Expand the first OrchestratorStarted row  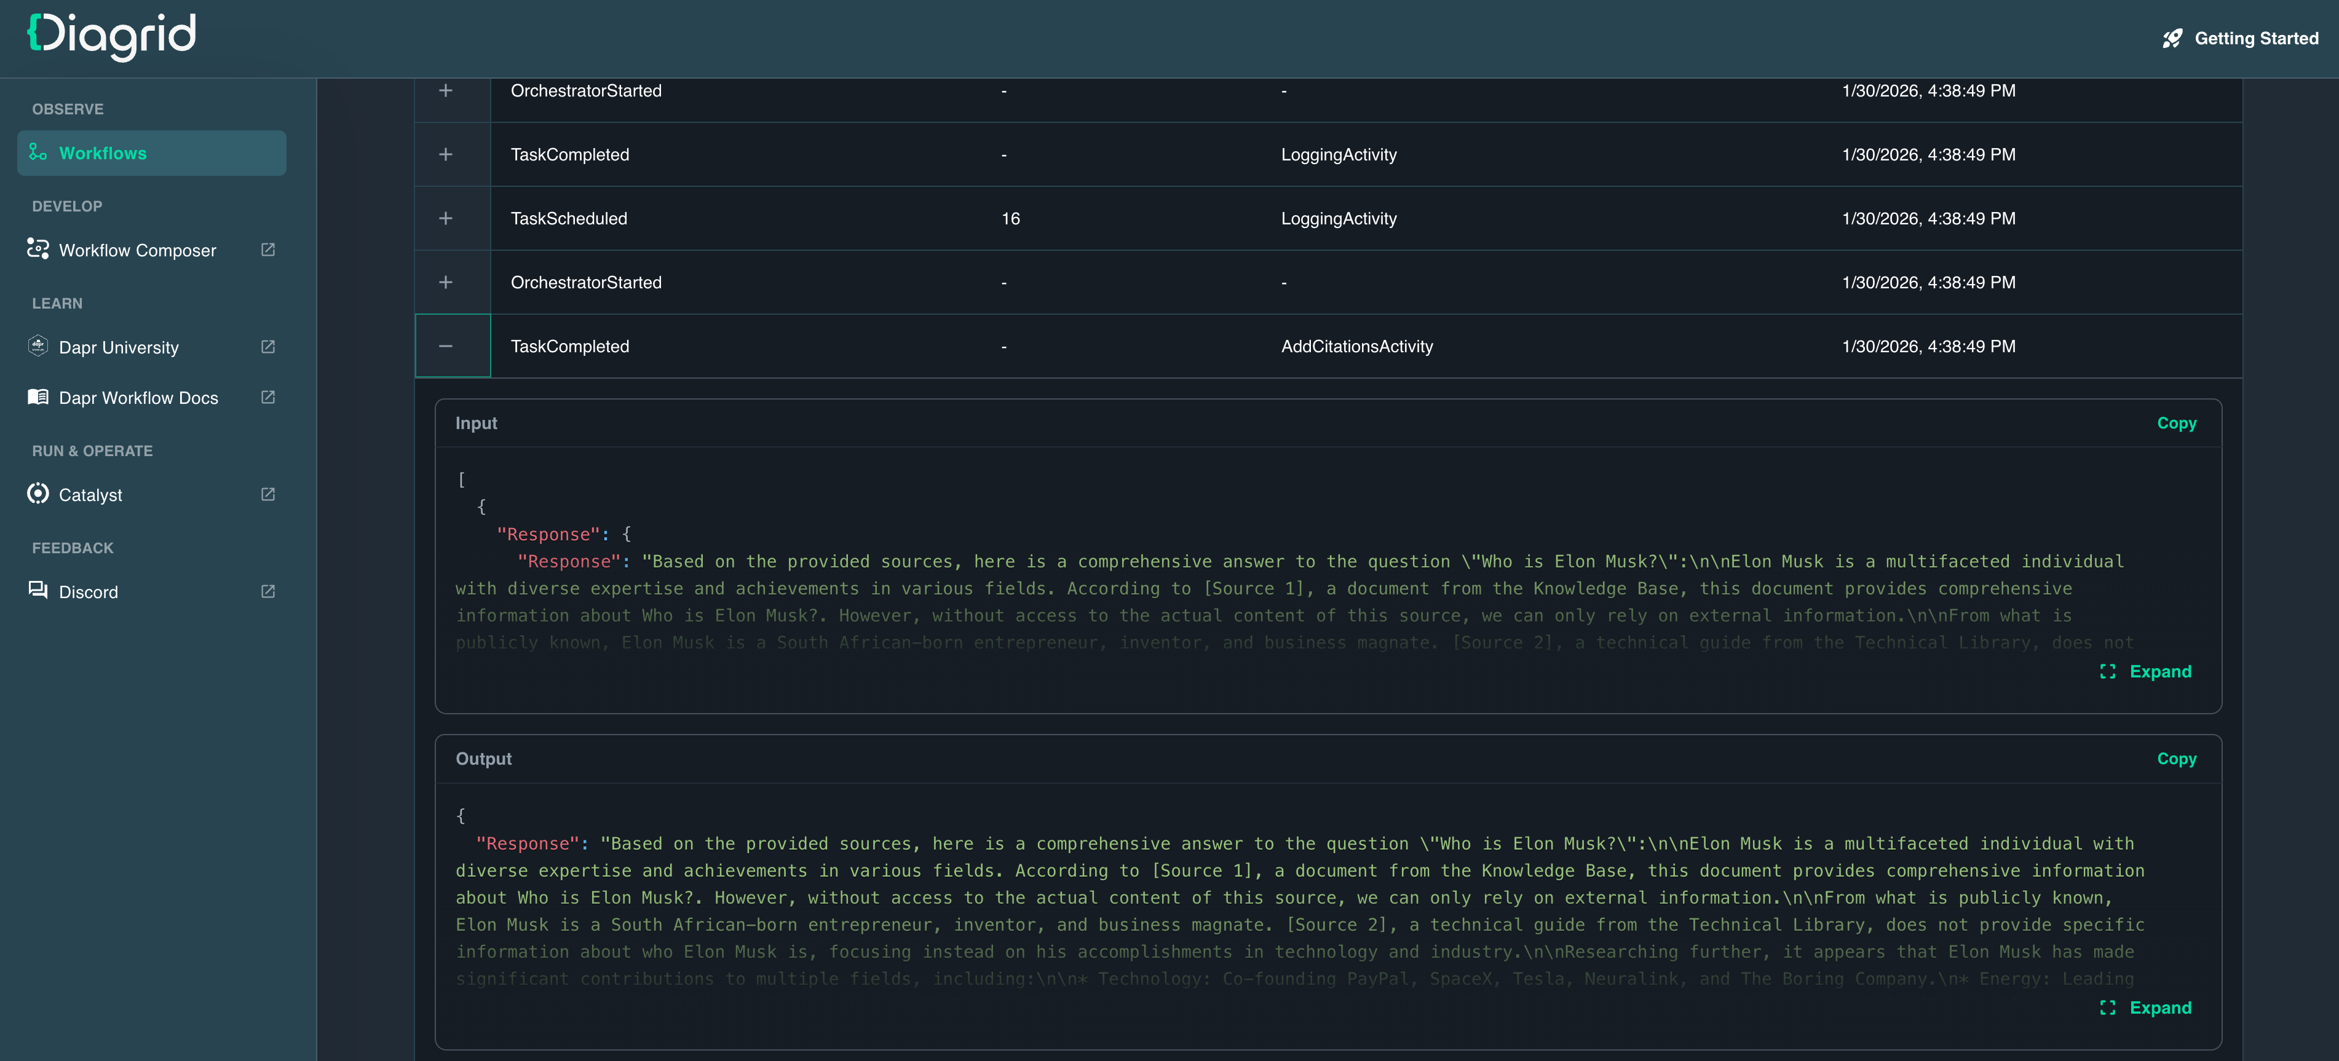(446, 91)
